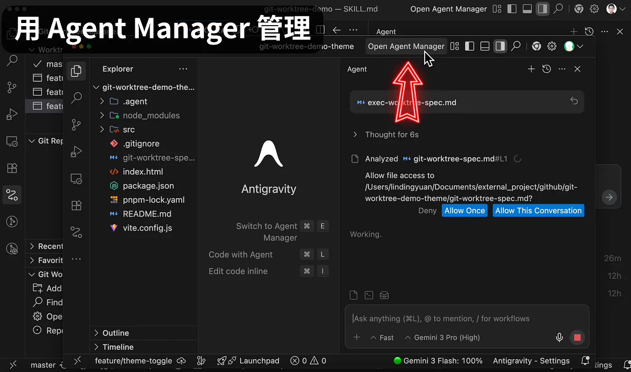Open the Gemini 3 Pro (High) model dropdown
Screen dimensions: 631x372
442,337
